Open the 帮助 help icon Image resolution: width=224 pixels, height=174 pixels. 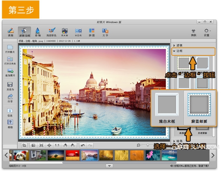pyautogui.click(x=10, y=124)
